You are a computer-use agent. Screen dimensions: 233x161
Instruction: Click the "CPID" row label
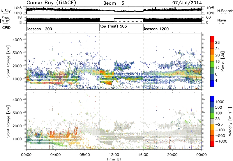pos(6,28)
